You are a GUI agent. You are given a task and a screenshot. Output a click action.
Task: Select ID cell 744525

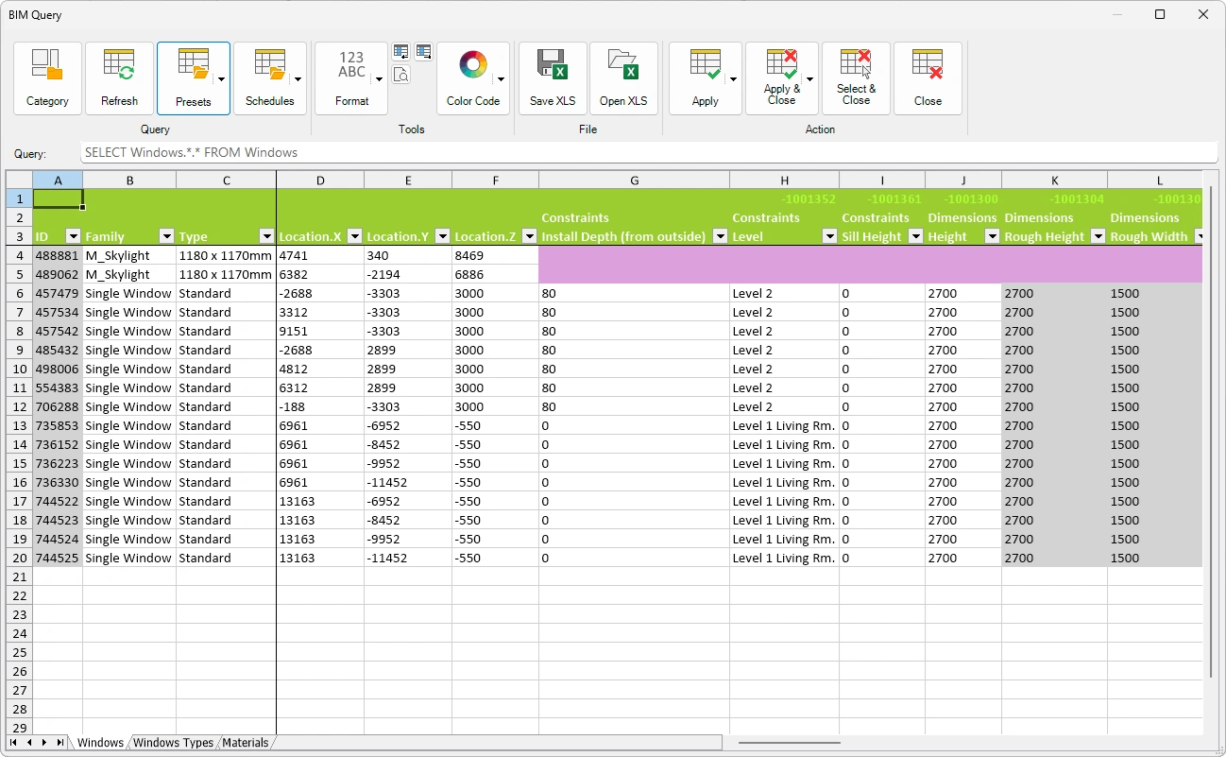click(x=58, y=558)
